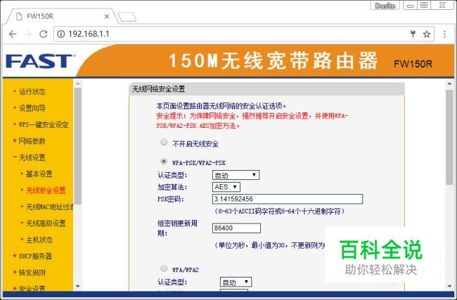Open 主机状态 submenu item
The height and width of the screenshot is (300, 457).
click(39, 240)
